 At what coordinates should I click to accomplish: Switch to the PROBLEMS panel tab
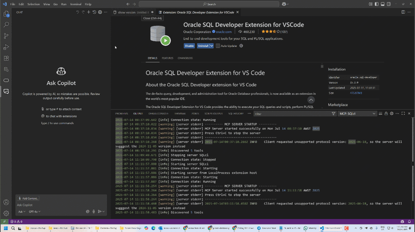[x=122, y=114]
